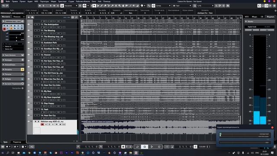
Task: Click the AQ button in transport bar
Action: [x=32, y=146]
